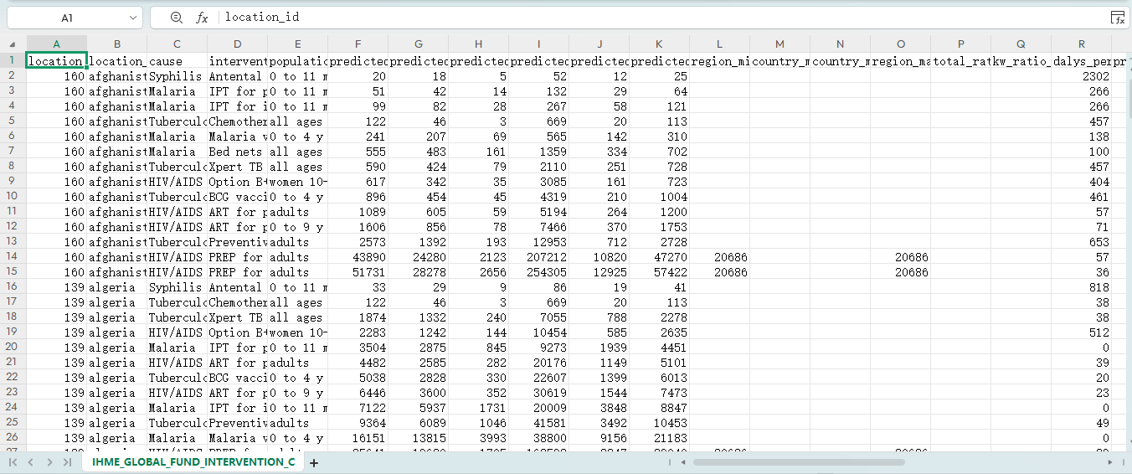Screen dimensions: 1132x474
Task: Click the magnifier zoom icon beside formula bar
Action: click(x=176, y=18)
